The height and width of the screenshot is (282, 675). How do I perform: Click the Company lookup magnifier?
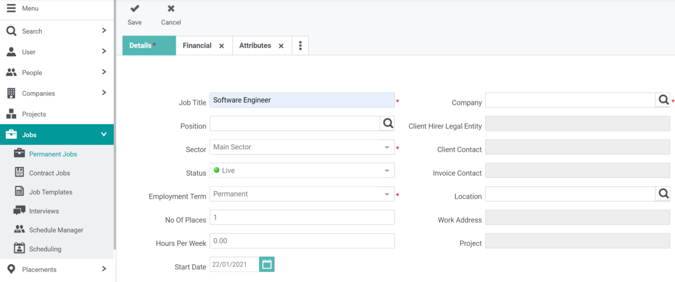(x=663, y=100)
